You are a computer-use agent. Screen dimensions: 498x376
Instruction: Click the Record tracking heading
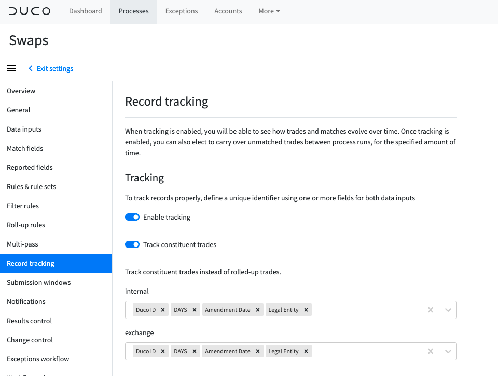coord(167,102)
